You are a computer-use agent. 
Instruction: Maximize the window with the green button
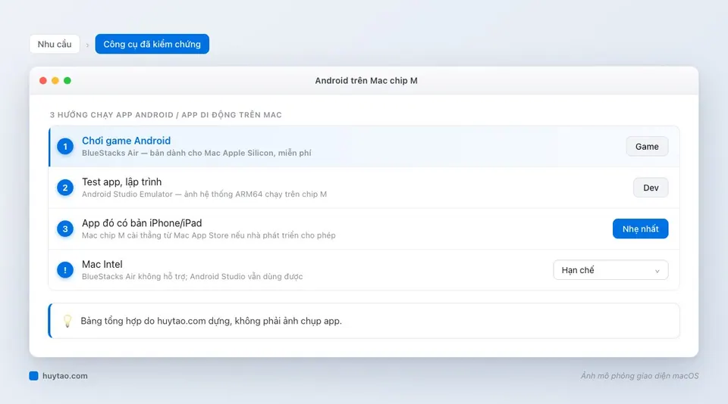(67, 81)
